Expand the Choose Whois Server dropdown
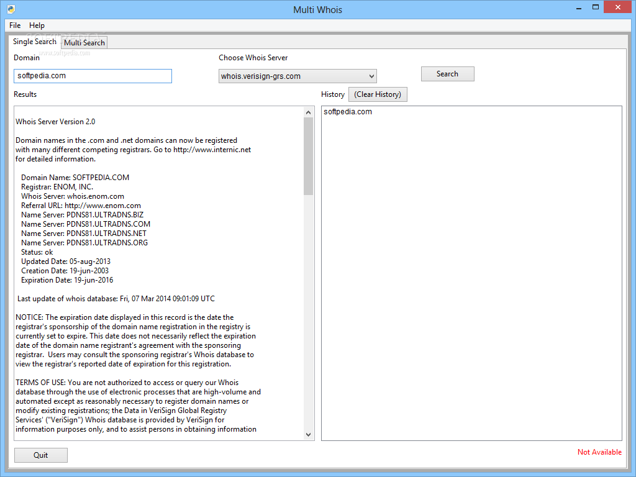The width and height of the screenshot is (636, 477). (298, 76)
